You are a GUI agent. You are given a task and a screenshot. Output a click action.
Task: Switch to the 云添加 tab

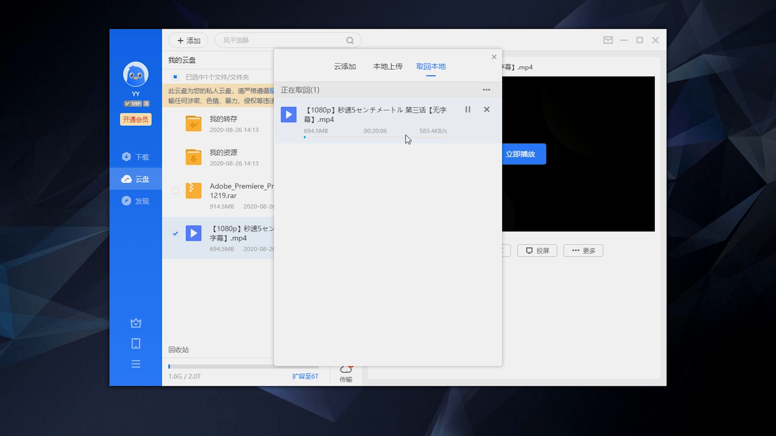pyautogui.click(x=345, y=67)
